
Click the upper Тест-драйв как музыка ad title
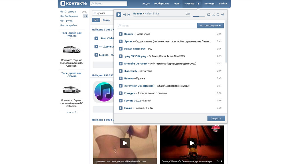coord(71,34)
